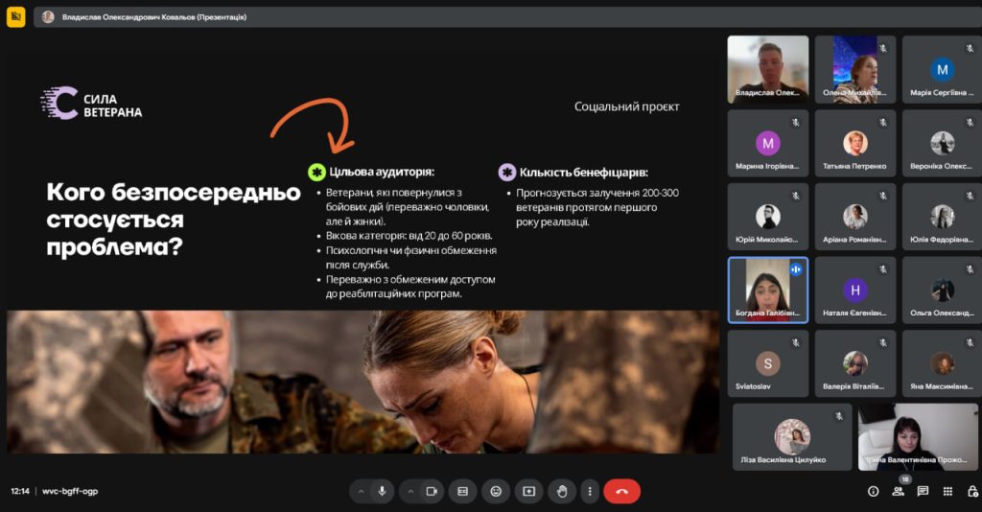Click the meeting code wvc-bgff-ogp

[70, 491]
